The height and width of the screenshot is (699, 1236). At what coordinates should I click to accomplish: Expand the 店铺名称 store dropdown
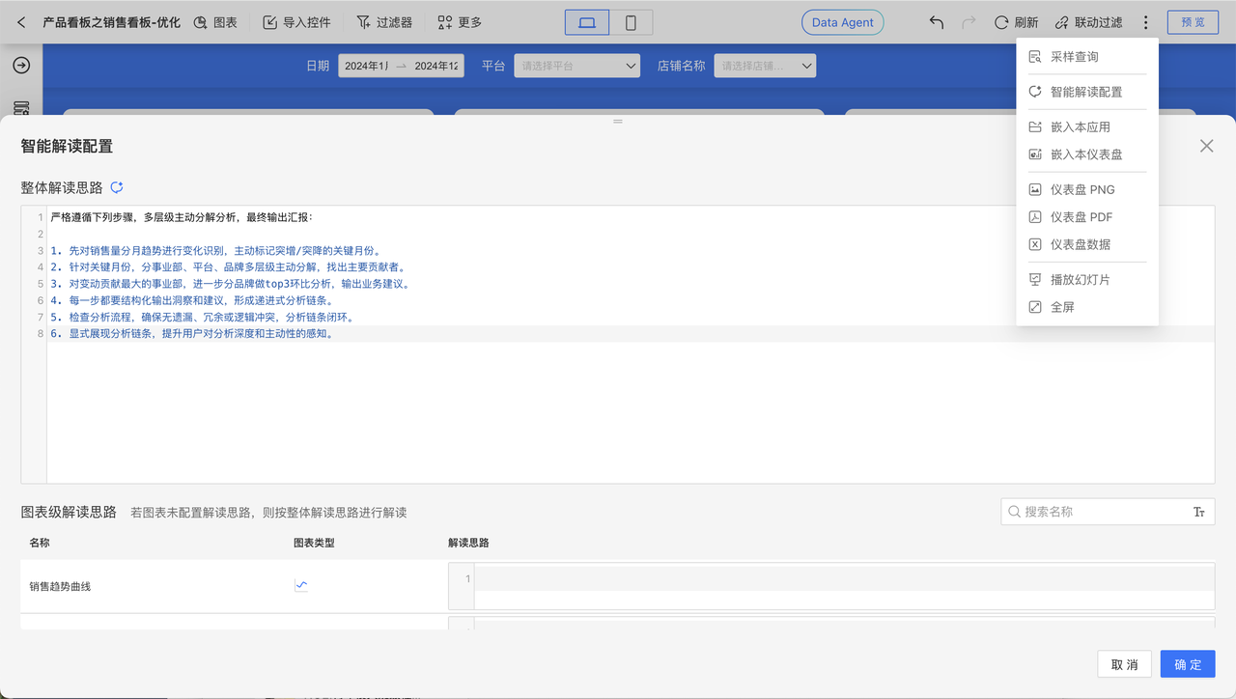point(765,66)
